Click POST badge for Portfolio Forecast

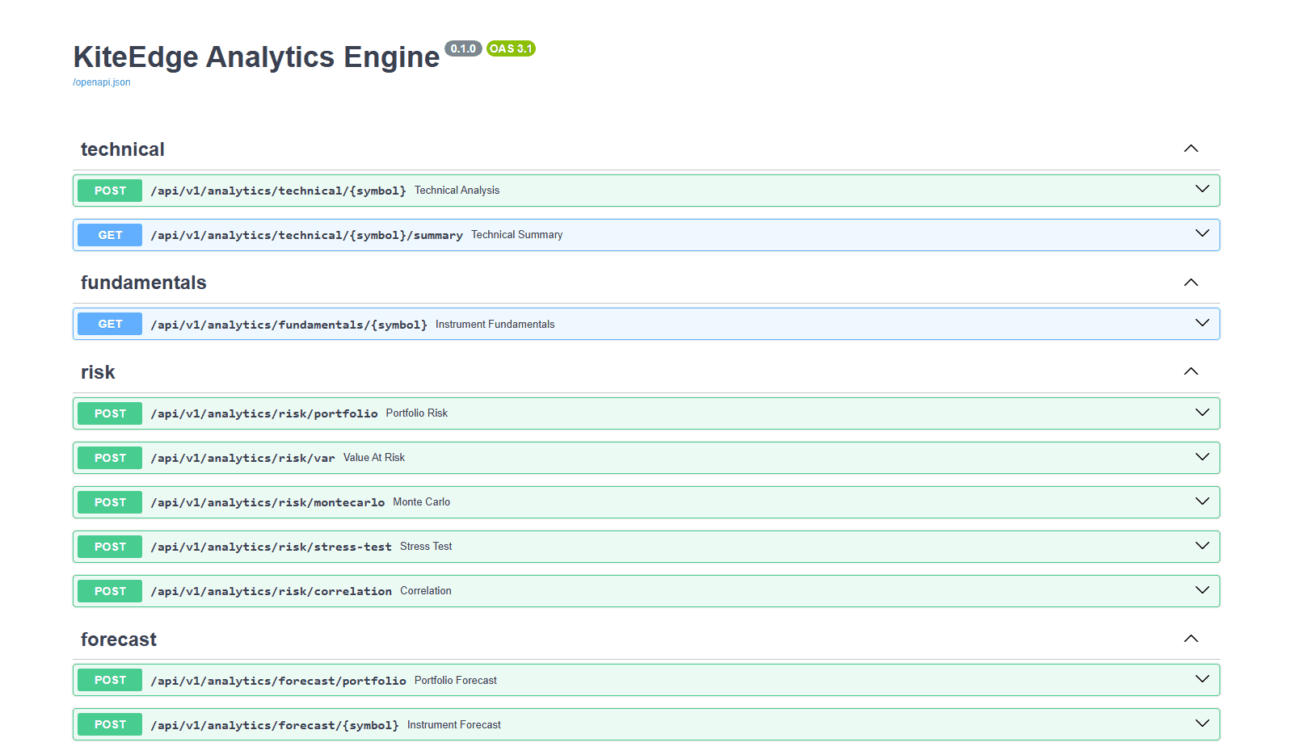[110, 680]
